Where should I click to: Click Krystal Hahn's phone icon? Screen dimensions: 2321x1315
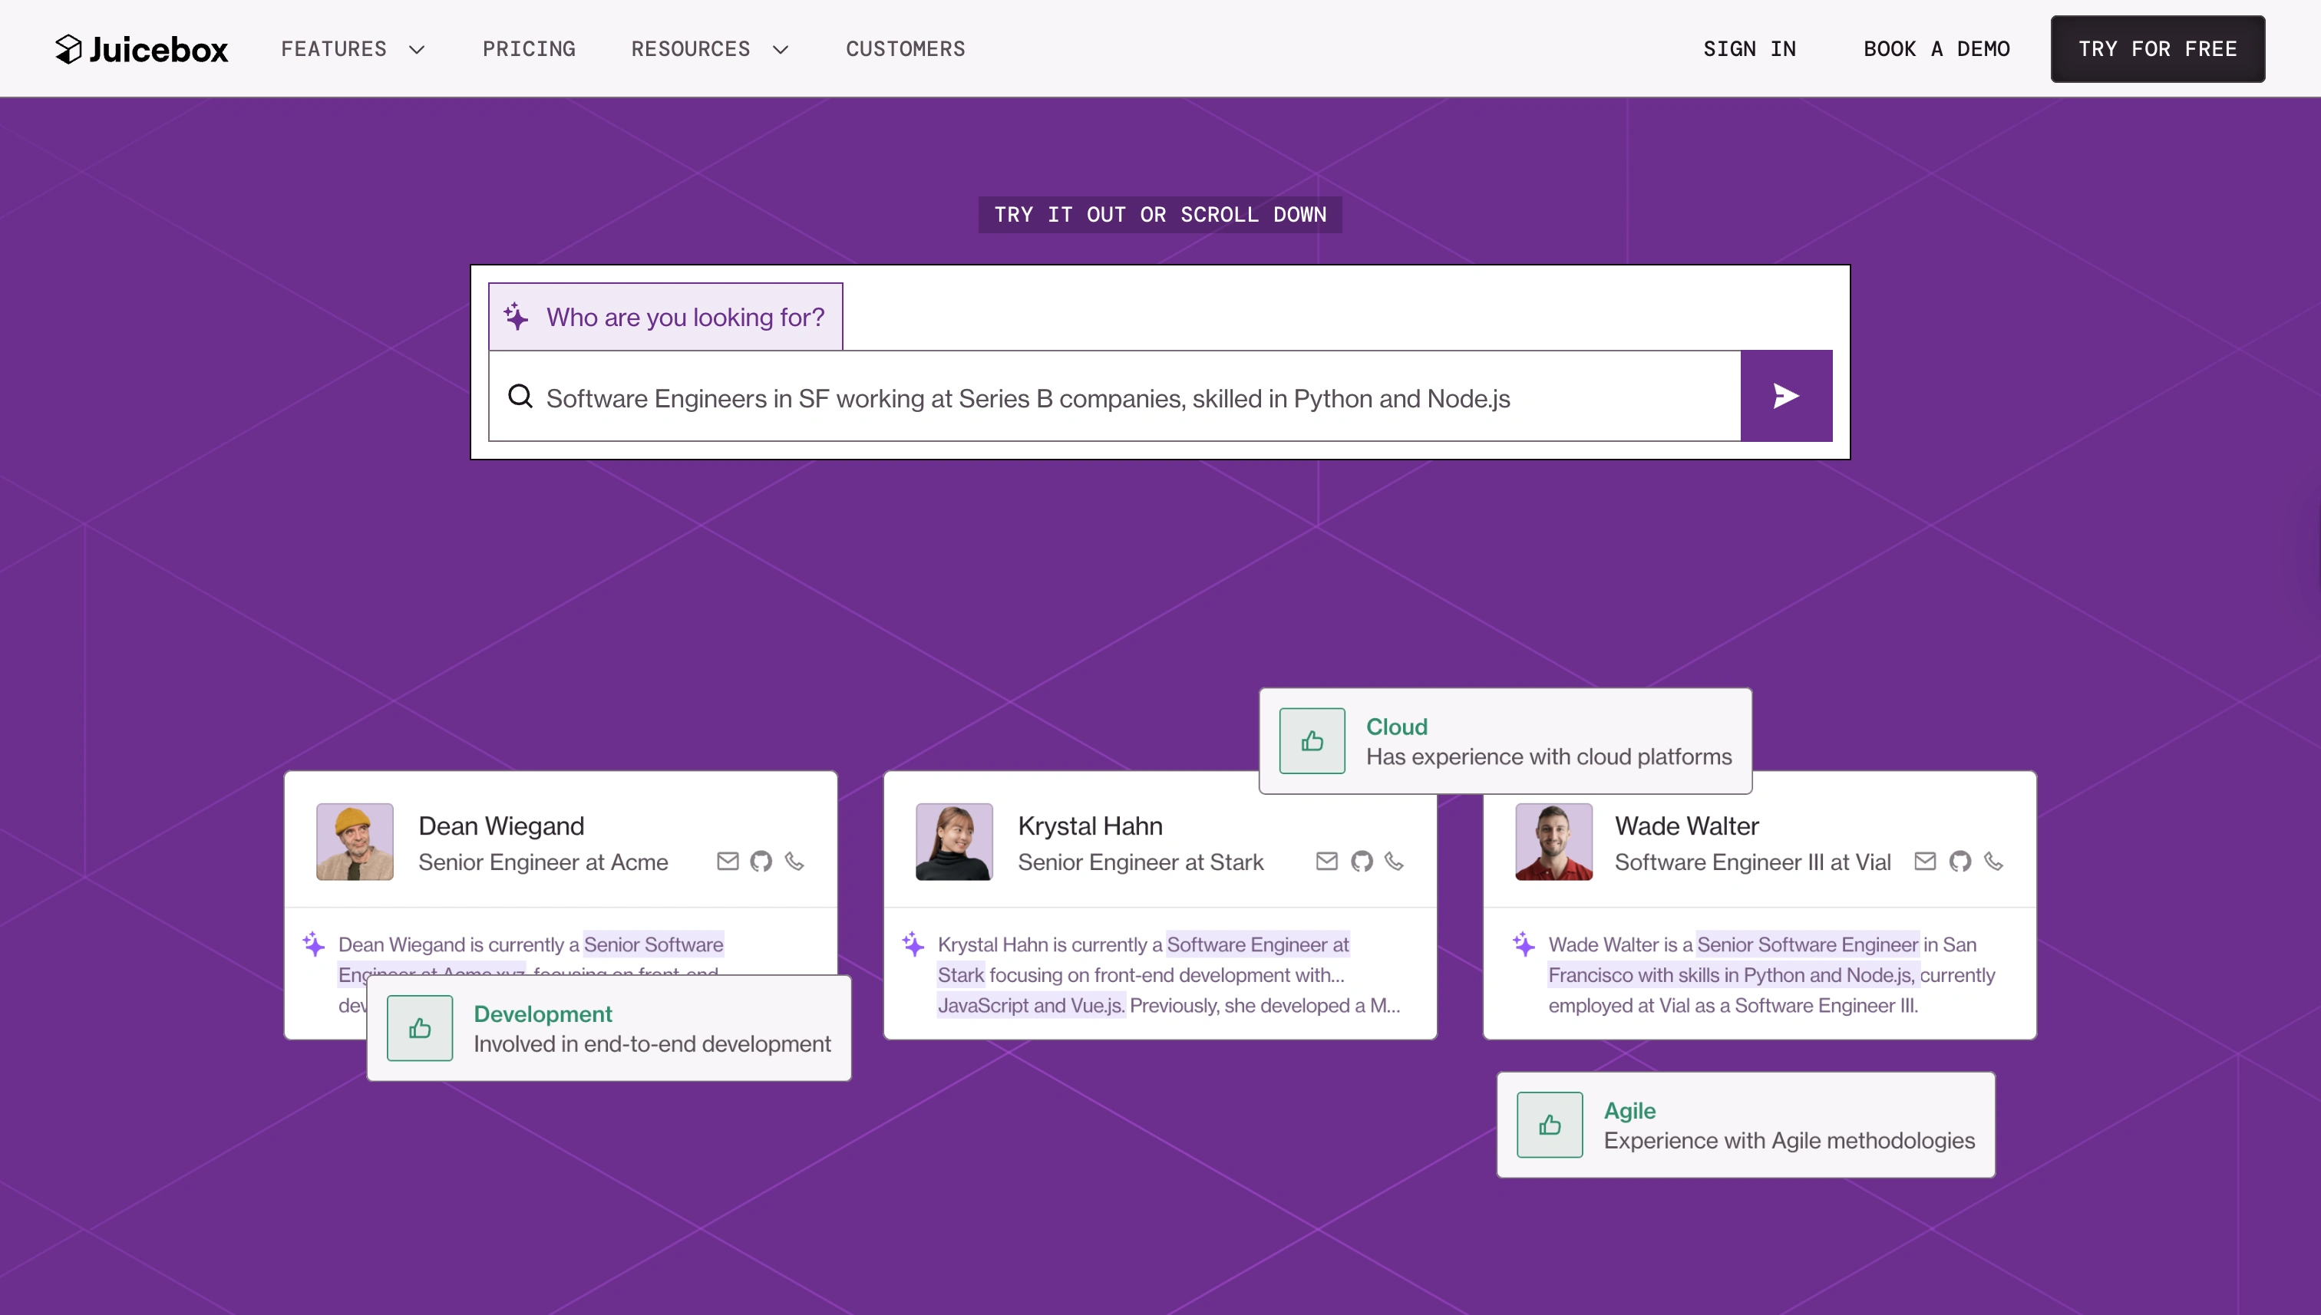pos(1394,861)
